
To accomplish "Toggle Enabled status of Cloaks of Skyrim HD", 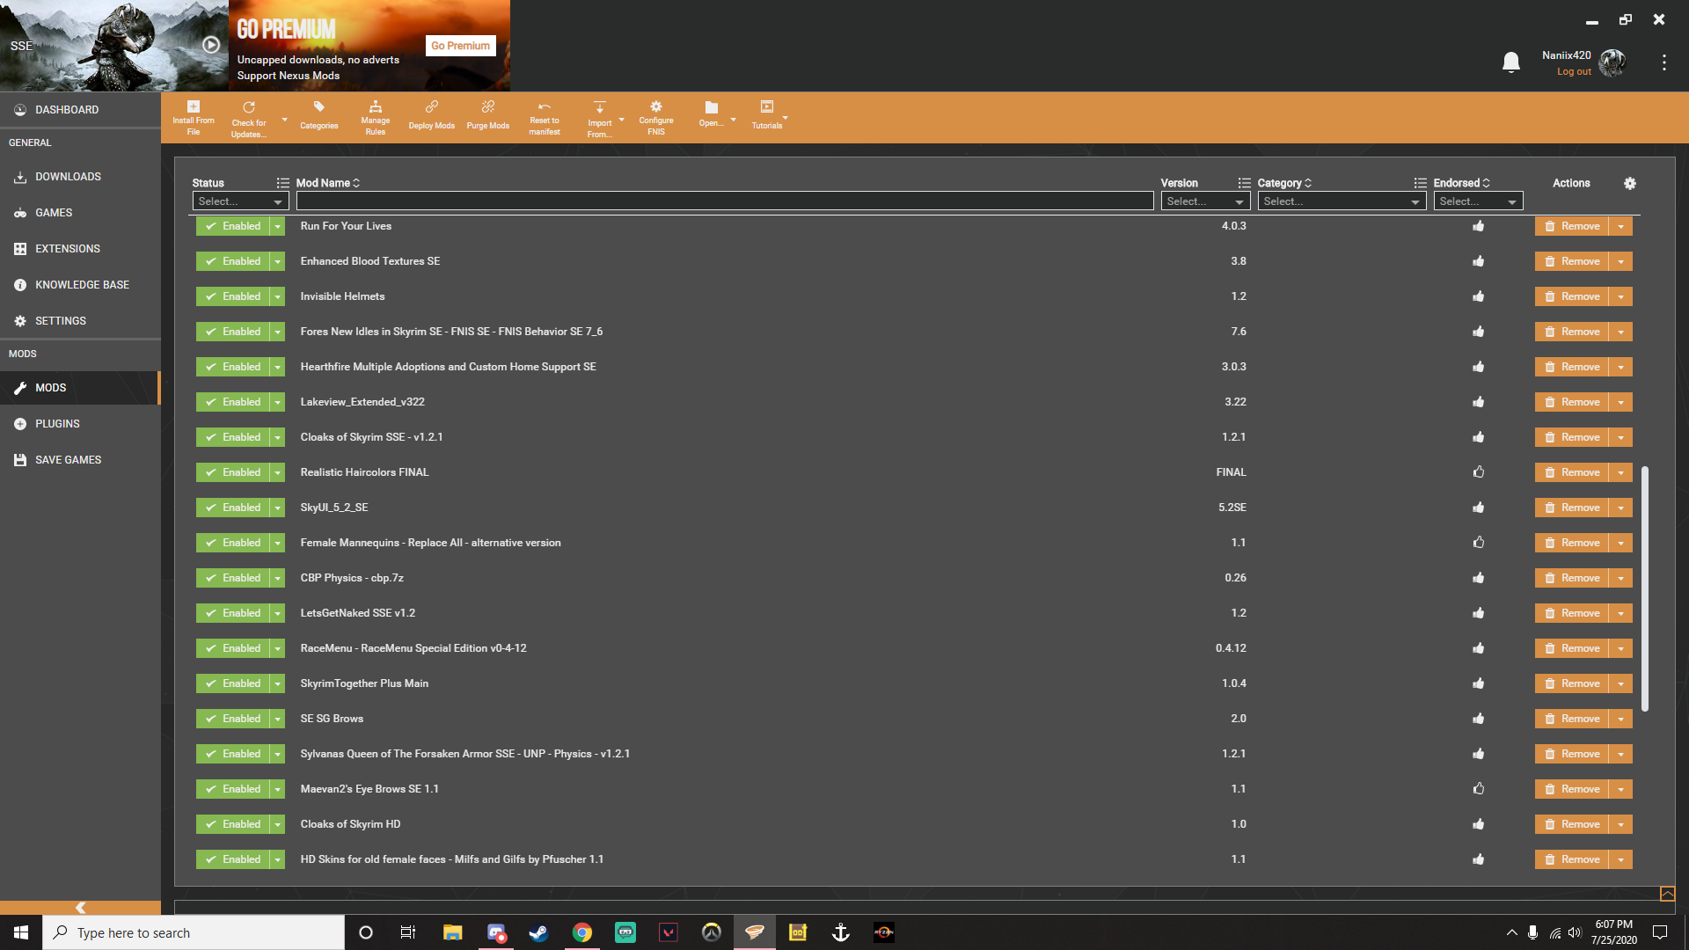I will coord(233,824).
